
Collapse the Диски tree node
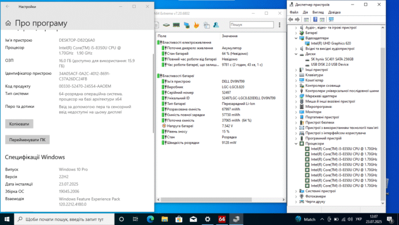point(296,54)
